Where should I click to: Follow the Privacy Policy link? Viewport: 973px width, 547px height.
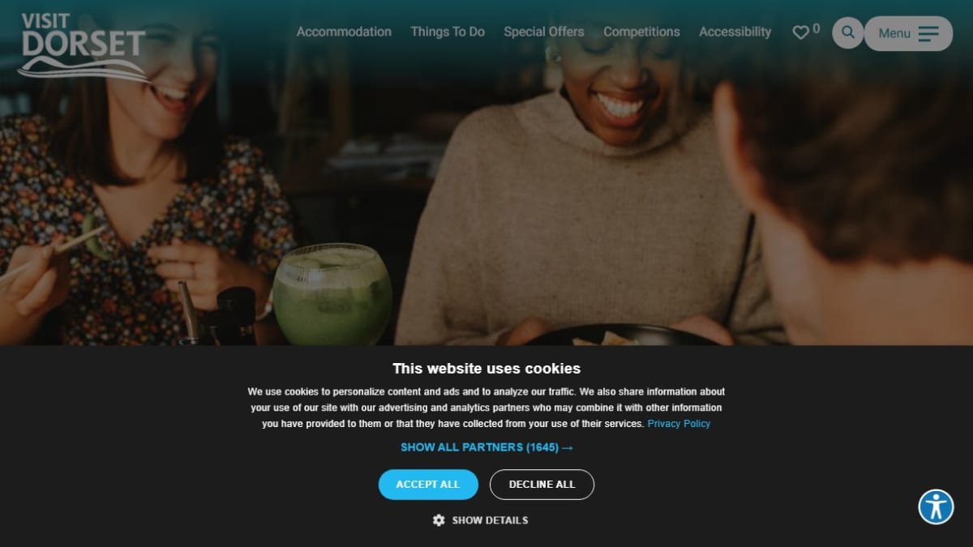[679, 424]
